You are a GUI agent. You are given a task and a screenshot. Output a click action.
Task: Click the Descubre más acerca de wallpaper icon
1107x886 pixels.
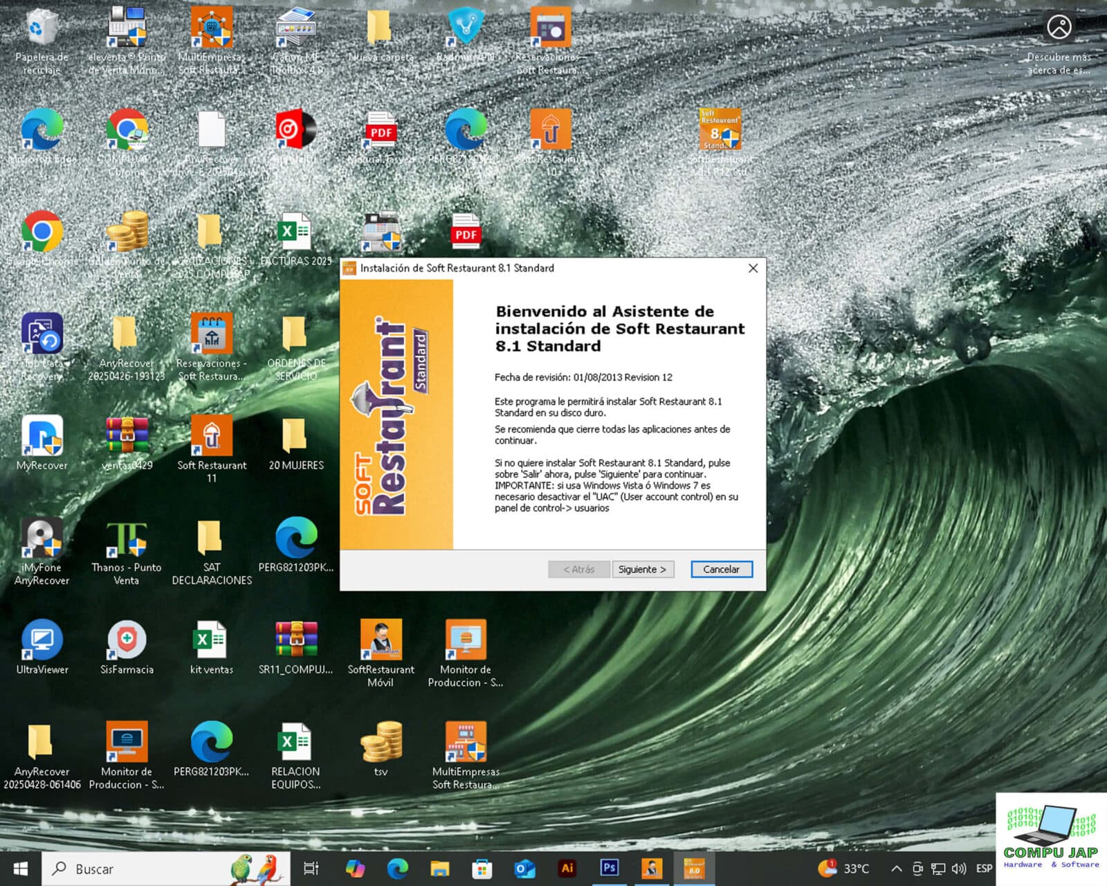point(1059,28)
